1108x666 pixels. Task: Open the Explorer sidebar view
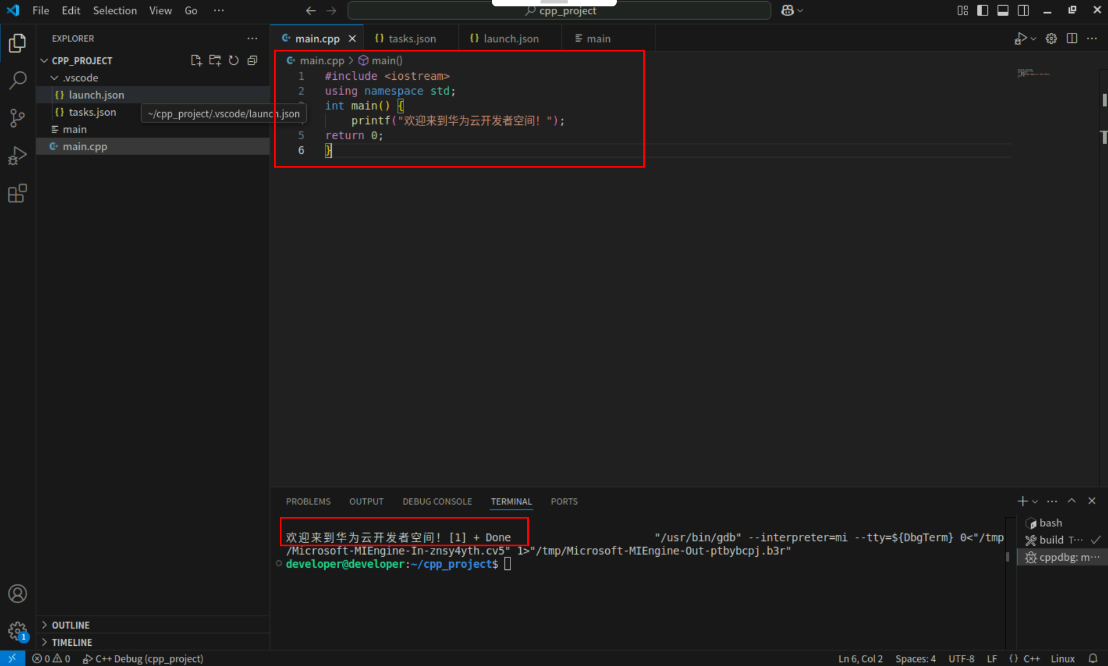click(x=17, y=42)
